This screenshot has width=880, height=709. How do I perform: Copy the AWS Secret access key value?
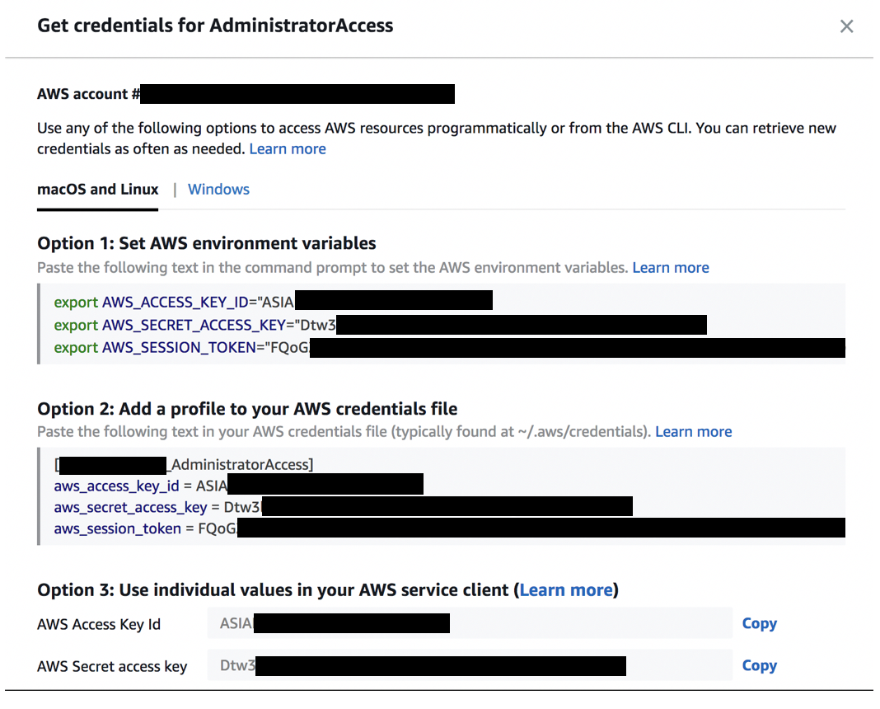[x=759, y=666]
